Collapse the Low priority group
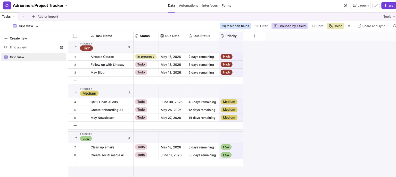Screen dimensions: 396x177 click(x=76, y=137)
